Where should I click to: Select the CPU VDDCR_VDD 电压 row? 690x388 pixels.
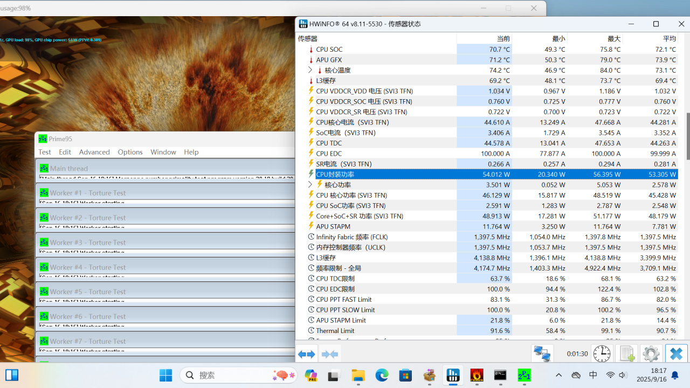click(487, 91)
